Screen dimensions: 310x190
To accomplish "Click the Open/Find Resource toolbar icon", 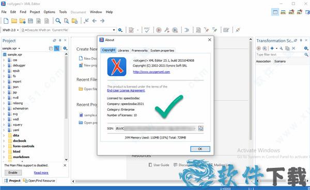I will (74, 21).
